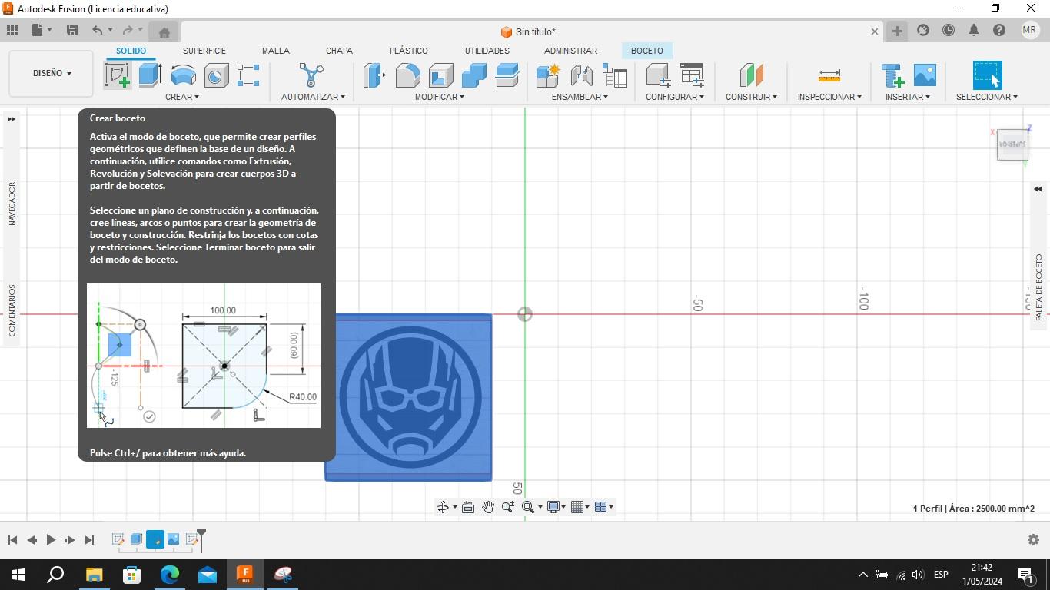Click the Look At camera icon
Image resolution: width=1050 pixels, height=590 pixels.
(x=467, y=507)
